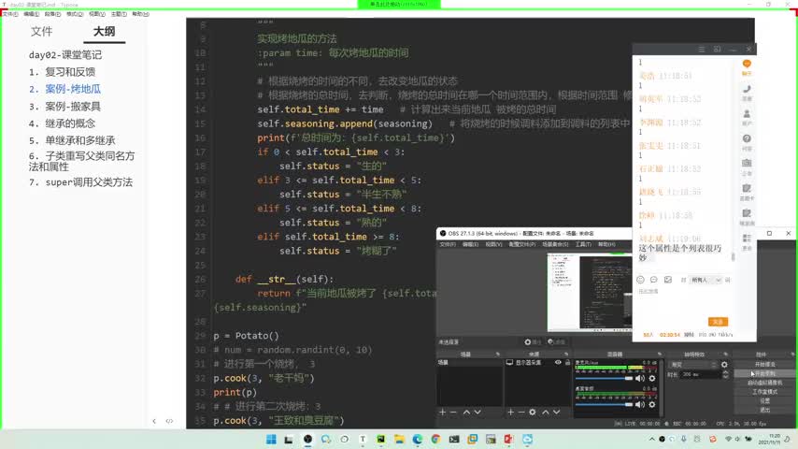This screenshot has width=798, height=449.
Task: Move source up in OBS sources panel
Action: click(546, 412)
